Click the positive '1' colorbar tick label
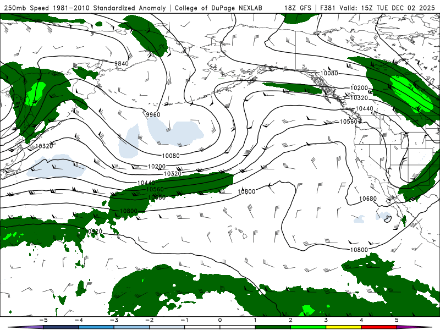 pyautogui.click(x=255, y=320)
